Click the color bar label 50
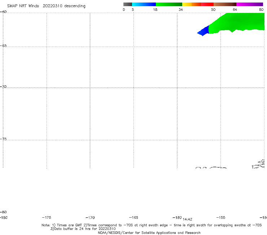The height and width of the screenshot is (235, 267). [x=213, y=9]
